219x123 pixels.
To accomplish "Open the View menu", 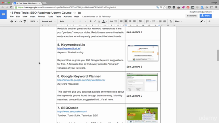I will (25, 16).
